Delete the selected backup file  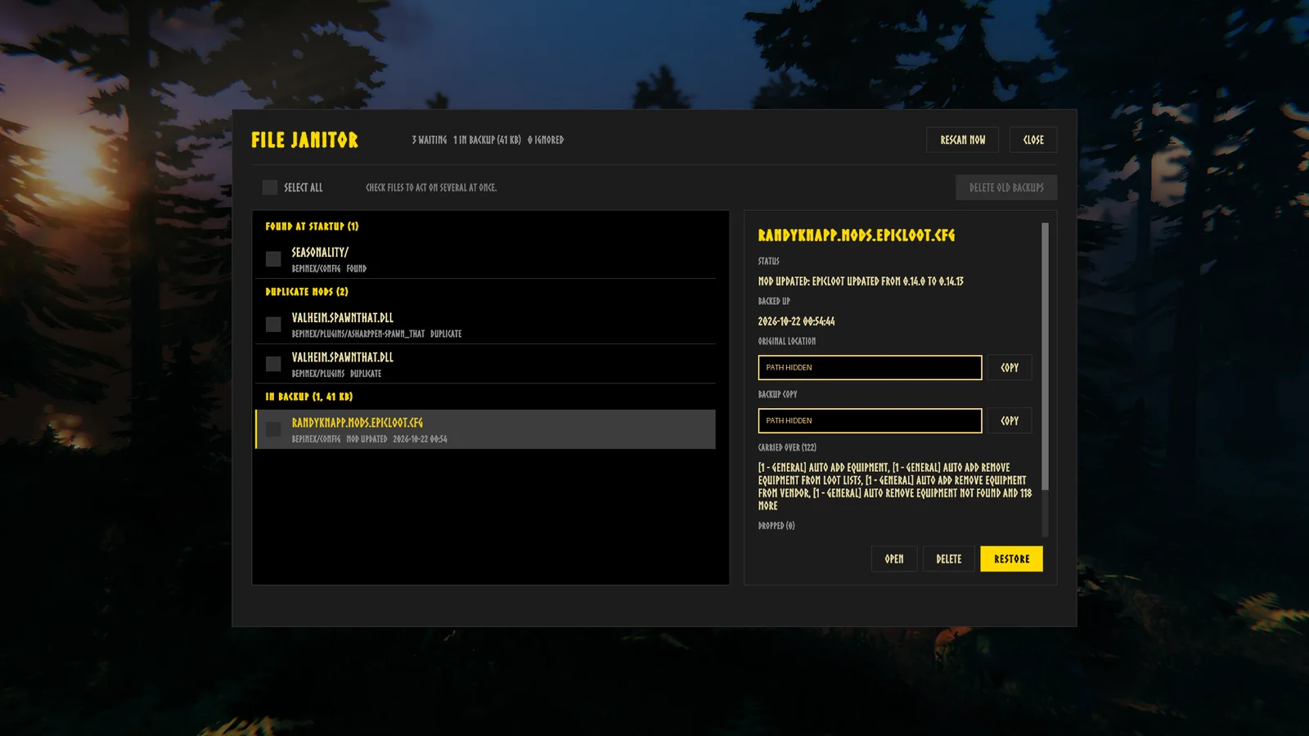point(949,559)
